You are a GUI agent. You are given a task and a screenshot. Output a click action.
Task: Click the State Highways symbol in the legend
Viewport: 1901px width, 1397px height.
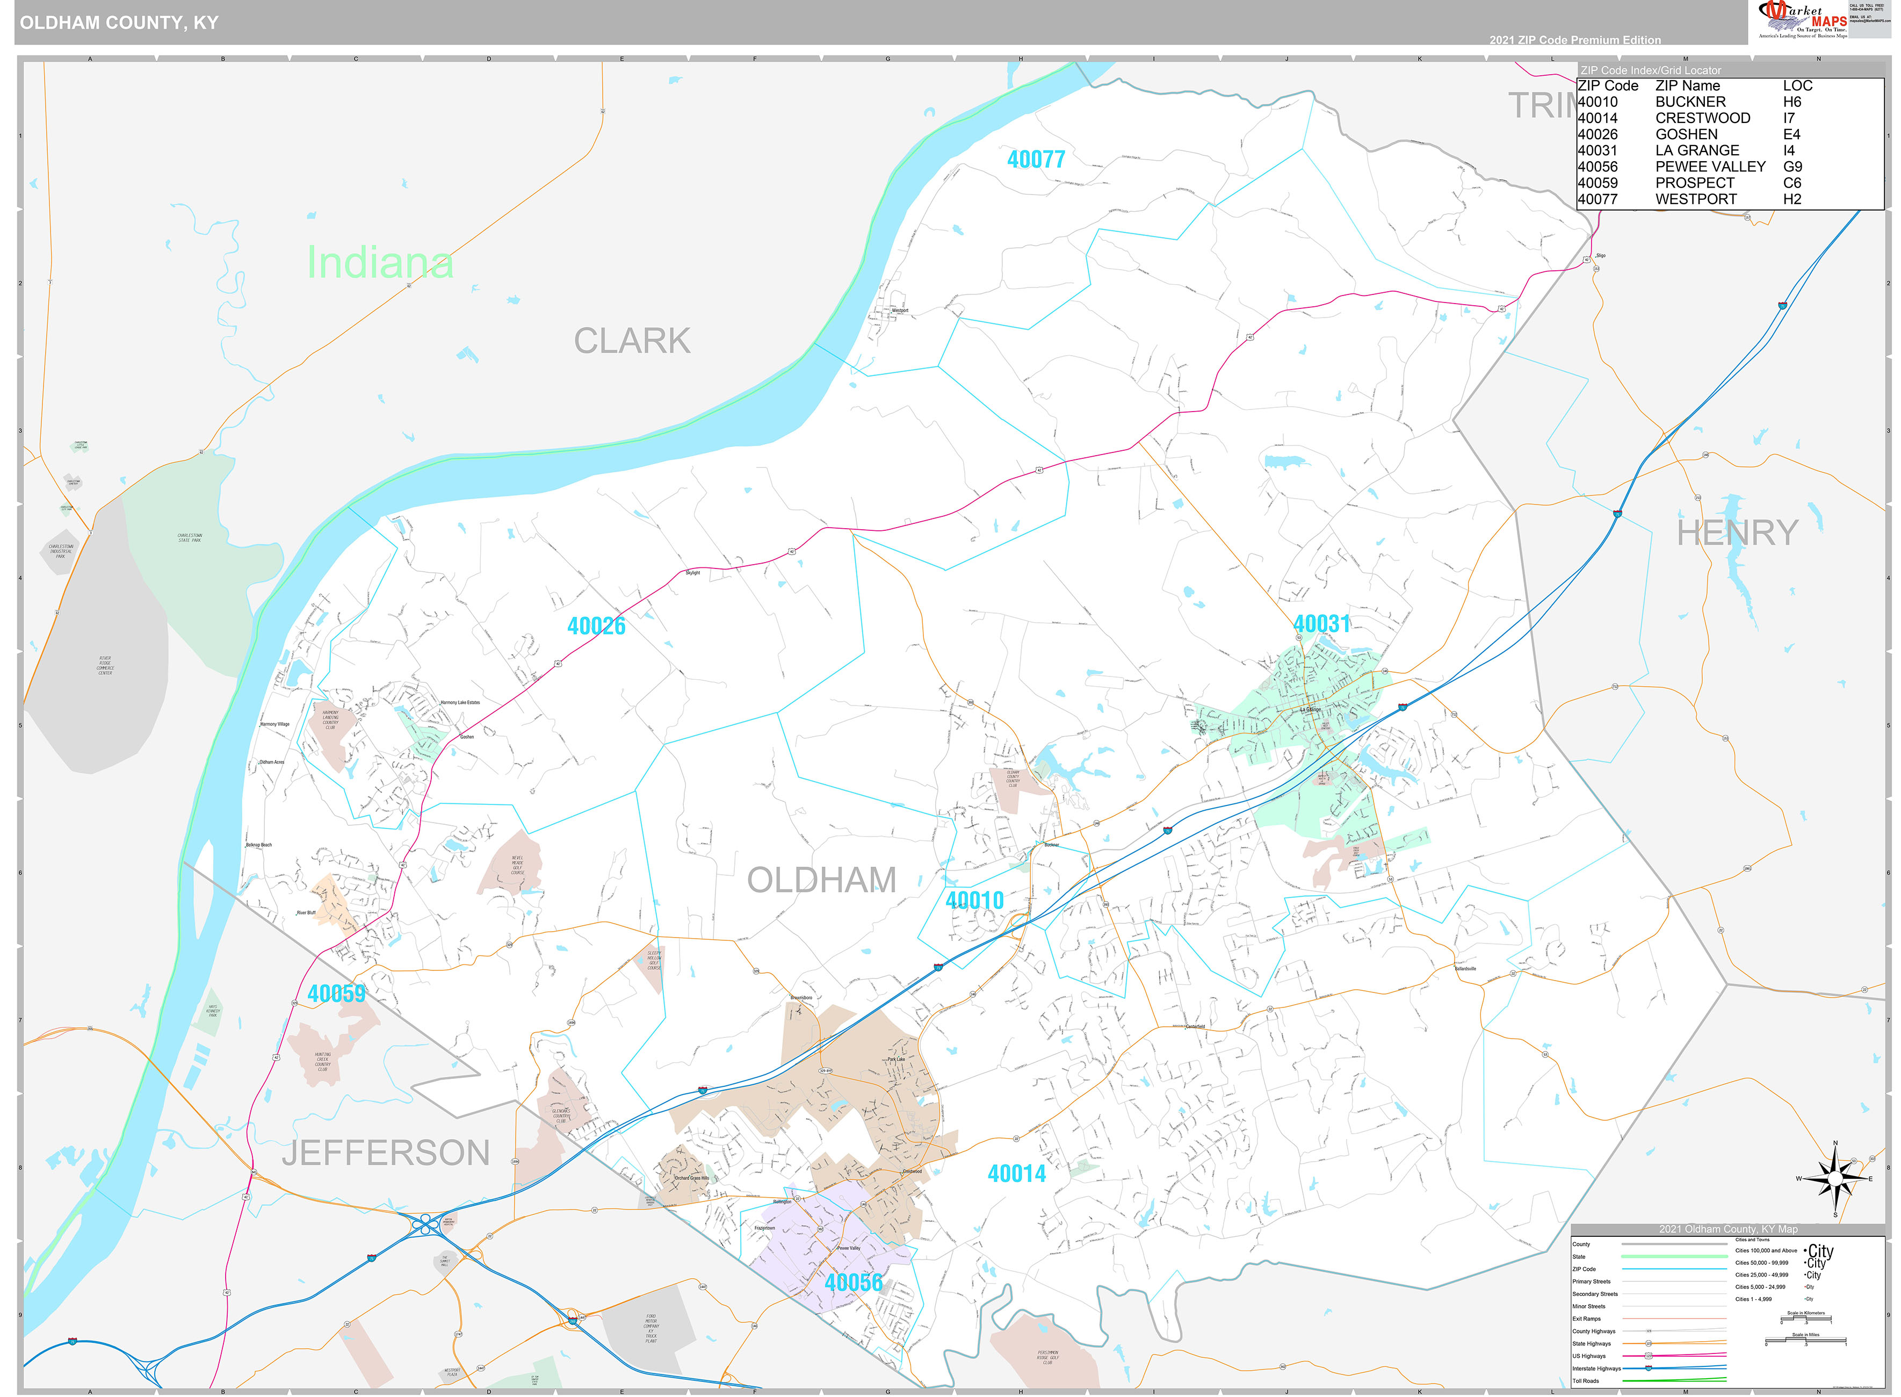(x=1649, y=1344)
